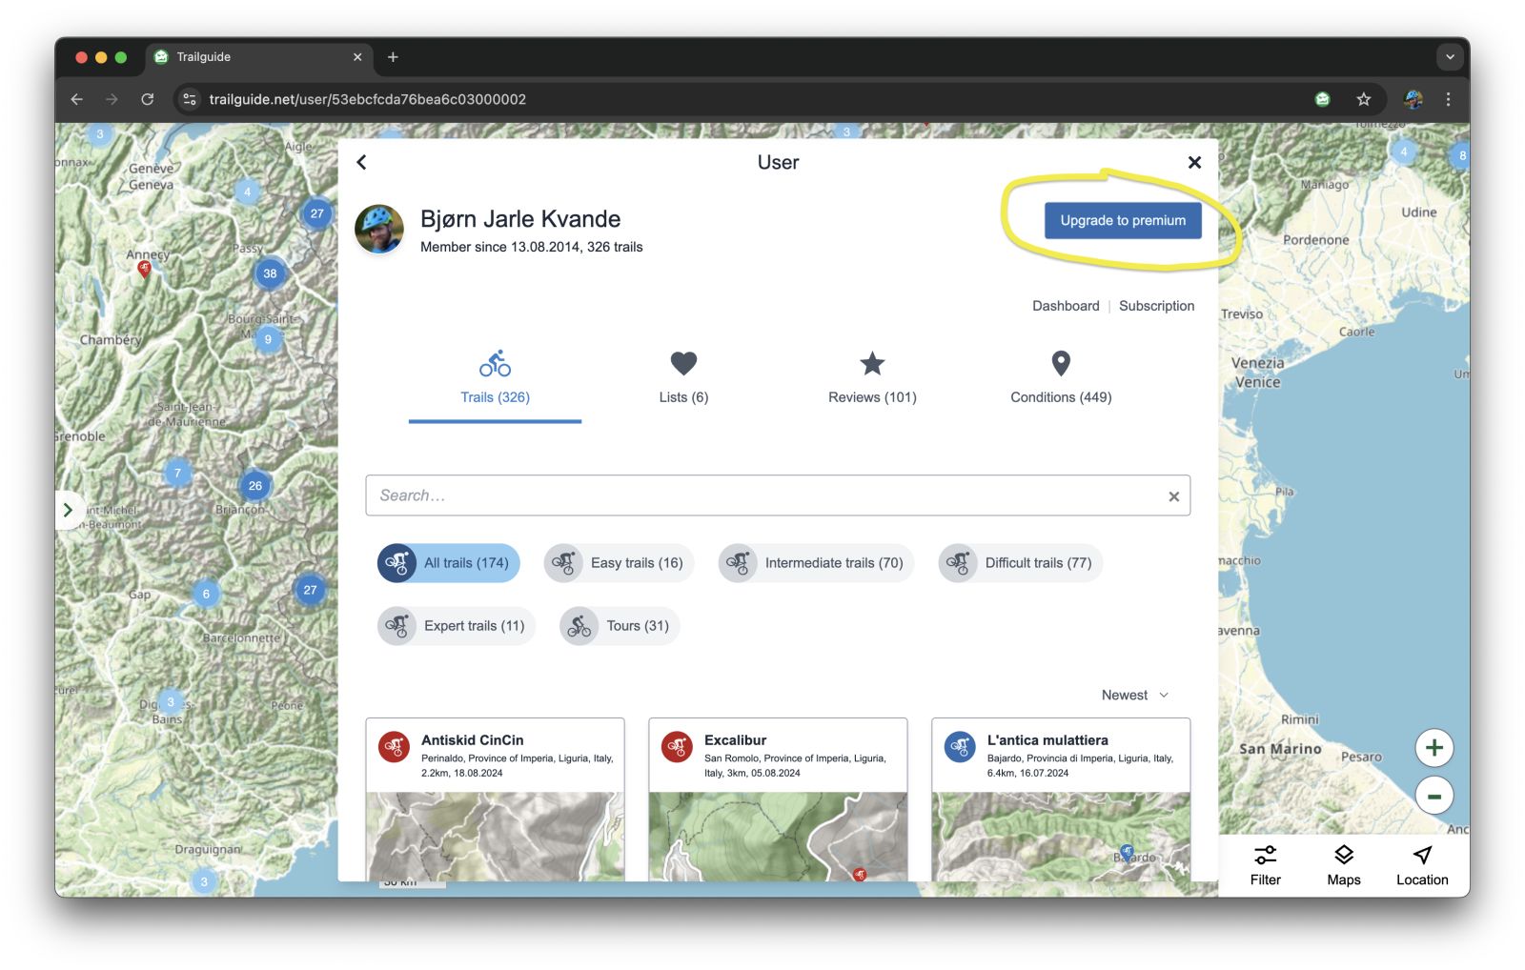The width and height of the screenshot is (1525, 970).
Task: Expand the left side panel arrow
Action: point(68,511)
